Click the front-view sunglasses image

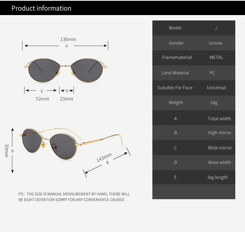click(65, 70)
